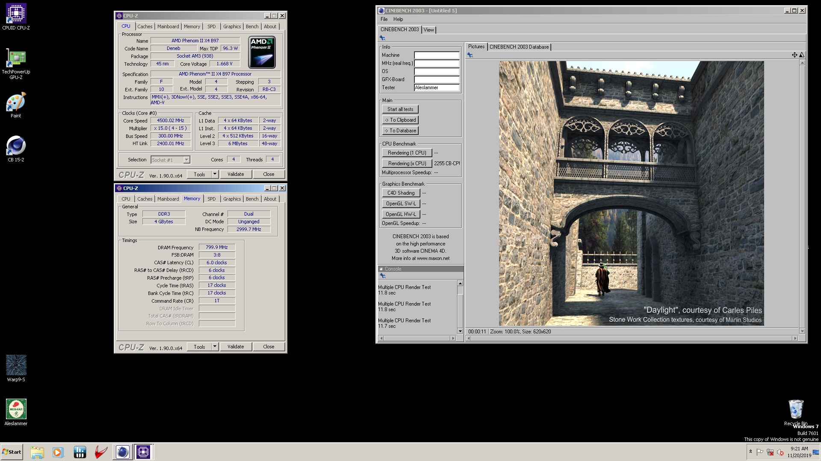Screen dimensions: 821x461
Task: Click console scrollbar up arrow
Action: tap(460, 283)
